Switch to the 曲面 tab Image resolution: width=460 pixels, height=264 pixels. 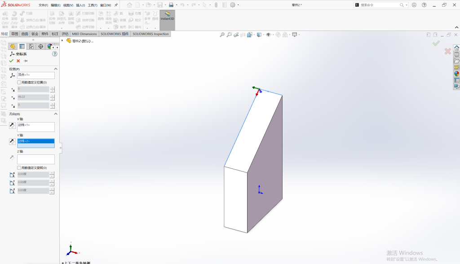[x=25, y=34]
